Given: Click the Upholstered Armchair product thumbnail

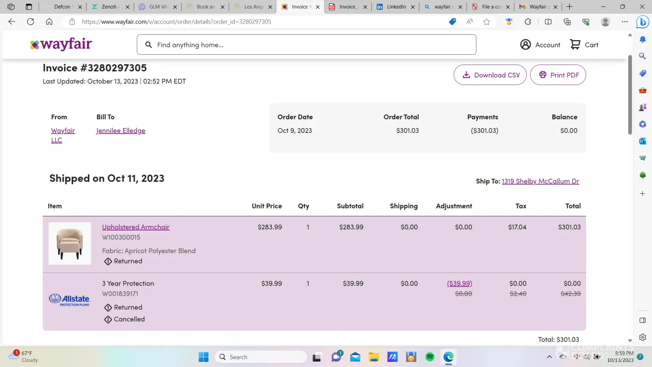Looking at the screenshot, I should click(x=70, y=243).
